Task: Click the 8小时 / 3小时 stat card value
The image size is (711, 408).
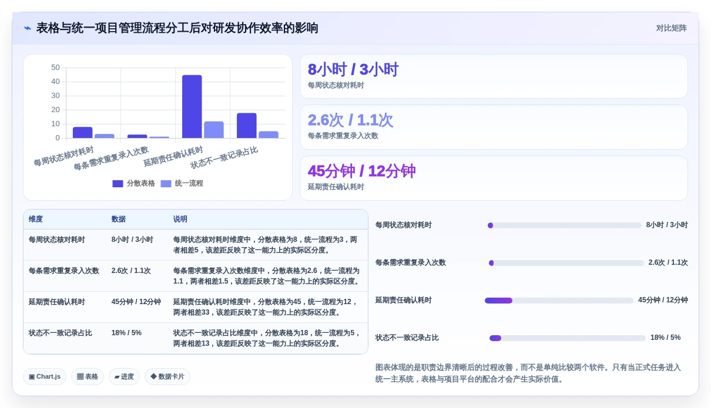Action: 353,70
